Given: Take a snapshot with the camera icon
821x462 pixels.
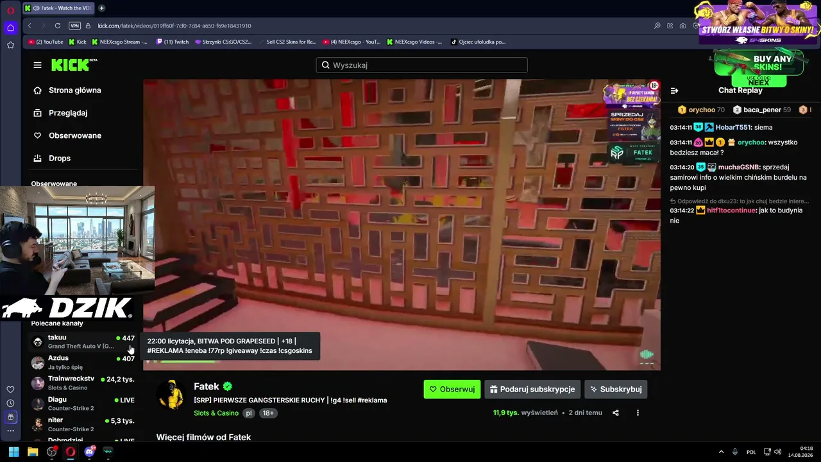Looking at the screenshot, I should coord(682,26).
